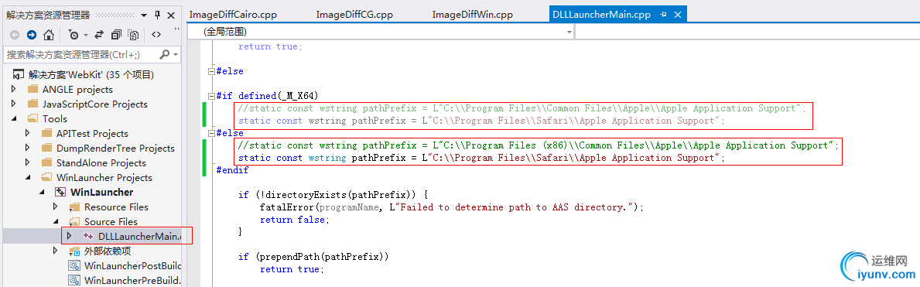Image resolution: width=920 pixels, height=287 pixels.
Task: Click the Show All Files icon
Action: [133, 35]
